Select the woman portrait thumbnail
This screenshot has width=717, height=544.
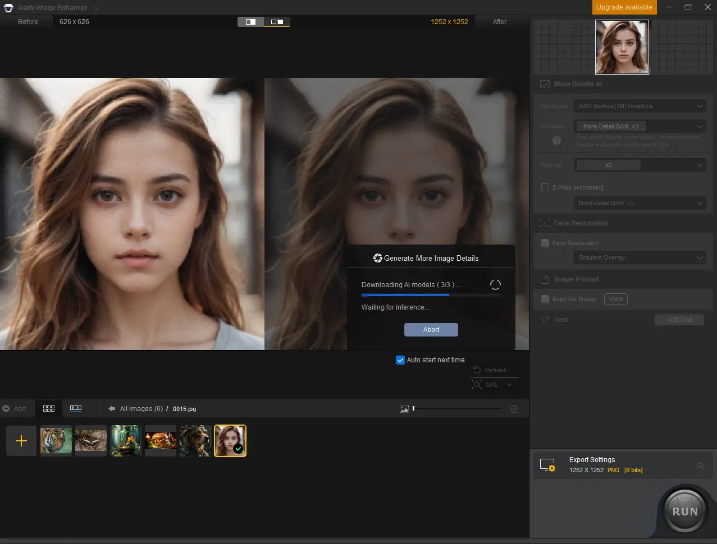point(230,441)
